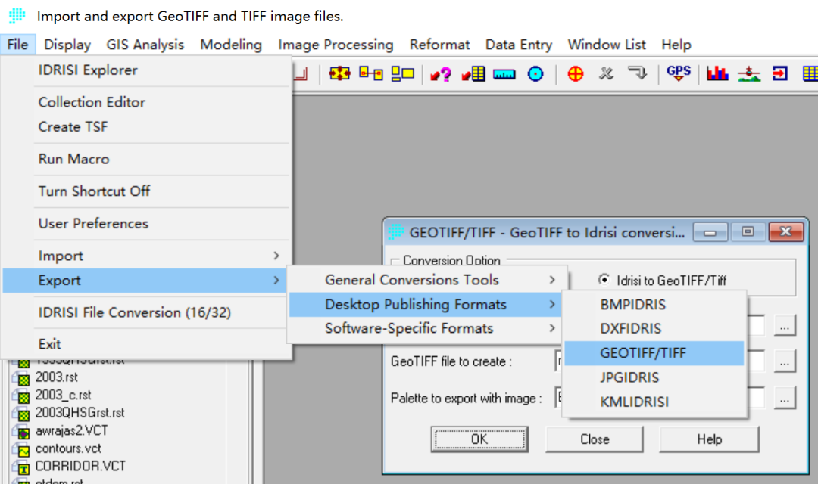Select GEOTIFF/TIFF export format
The width and height of the screenshot is (818, 484).
click(654, 352)
